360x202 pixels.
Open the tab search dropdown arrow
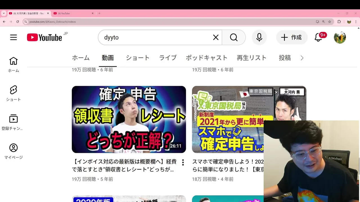pyautogui.click(x=4, y=13)
